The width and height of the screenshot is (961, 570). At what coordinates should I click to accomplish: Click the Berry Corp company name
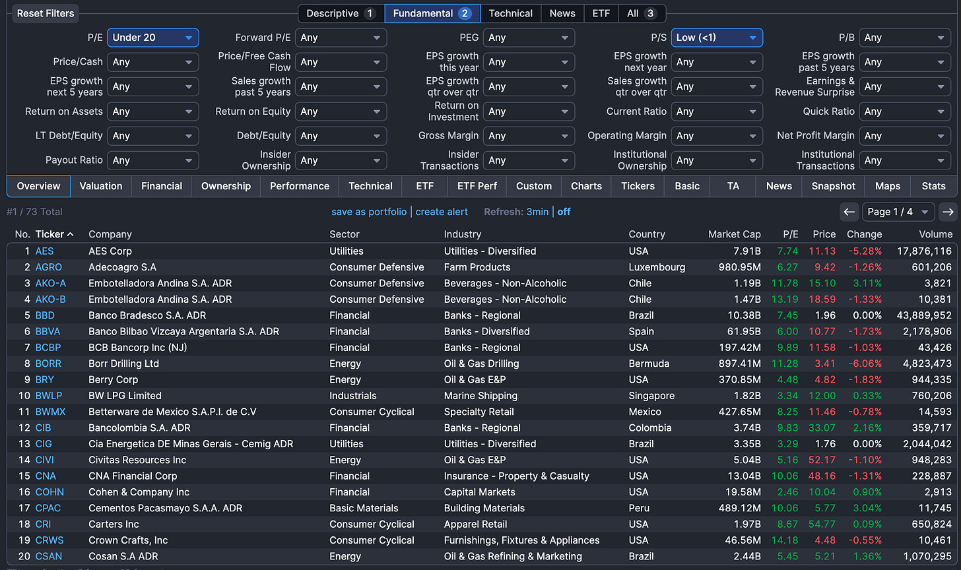coord(113,379)
